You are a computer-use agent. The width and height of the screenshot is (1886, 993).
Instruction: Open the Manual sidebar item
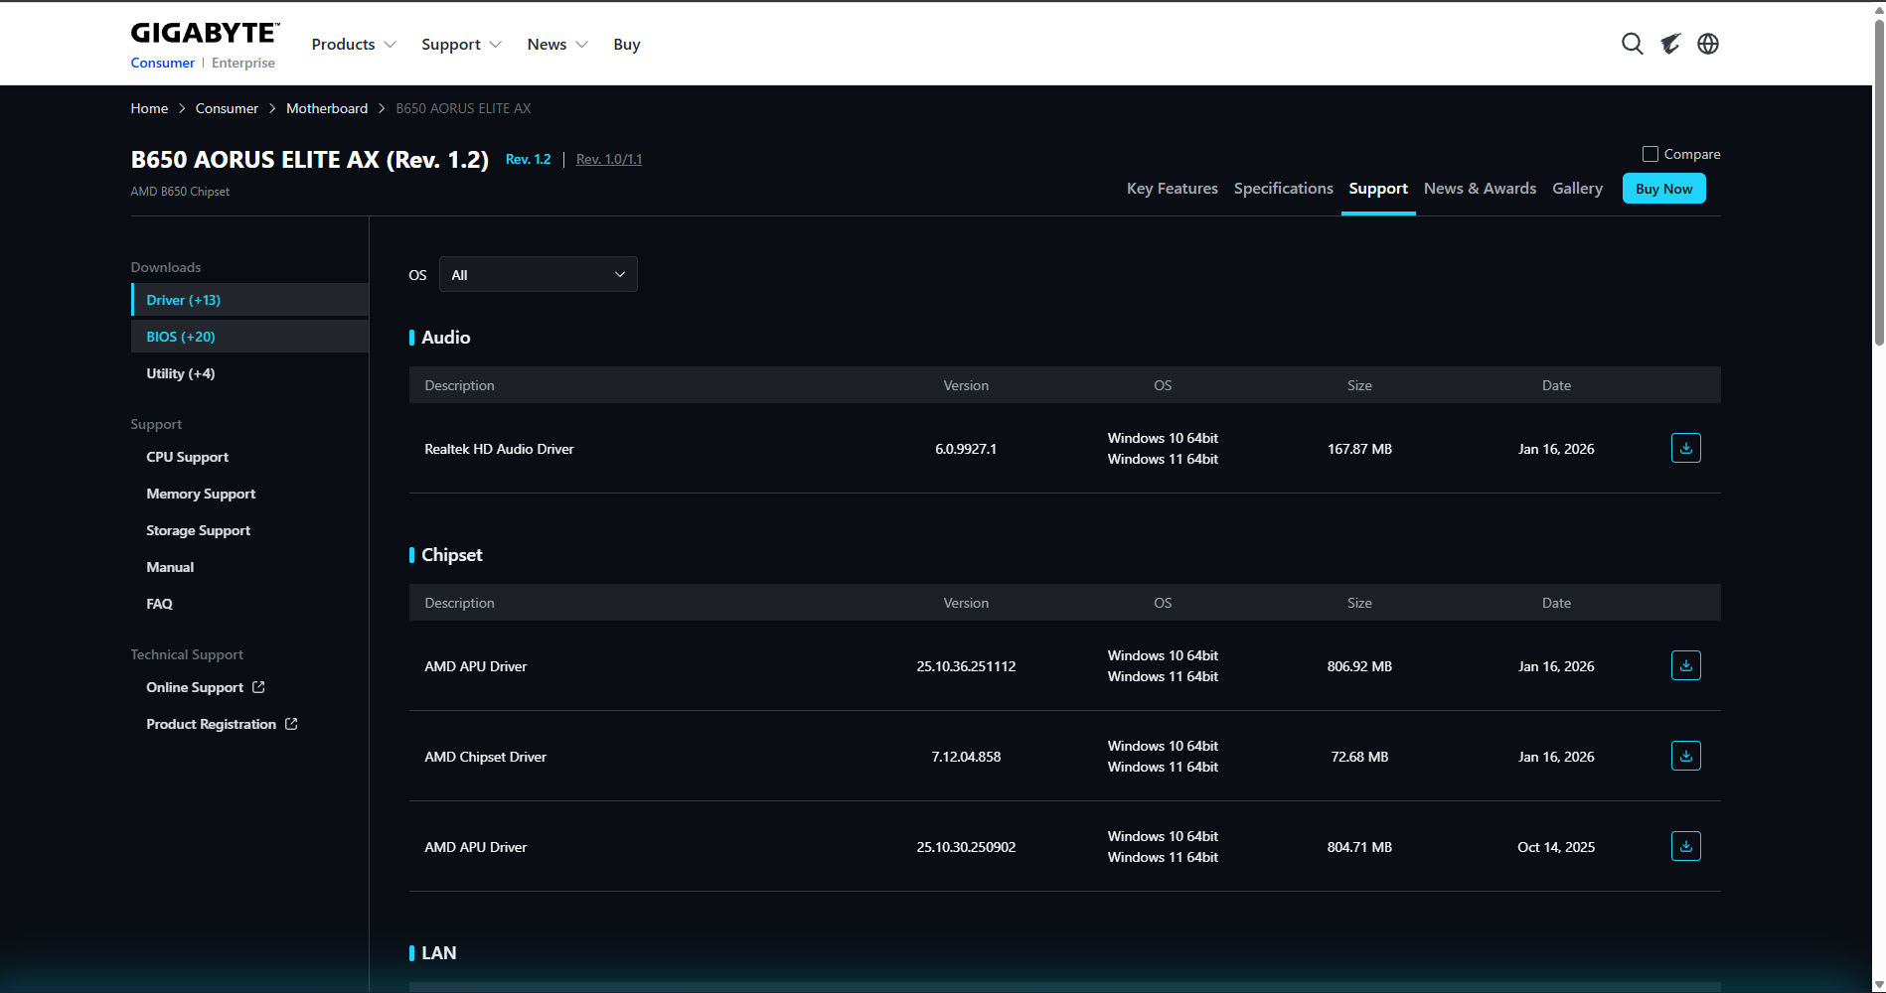point(170,567)
